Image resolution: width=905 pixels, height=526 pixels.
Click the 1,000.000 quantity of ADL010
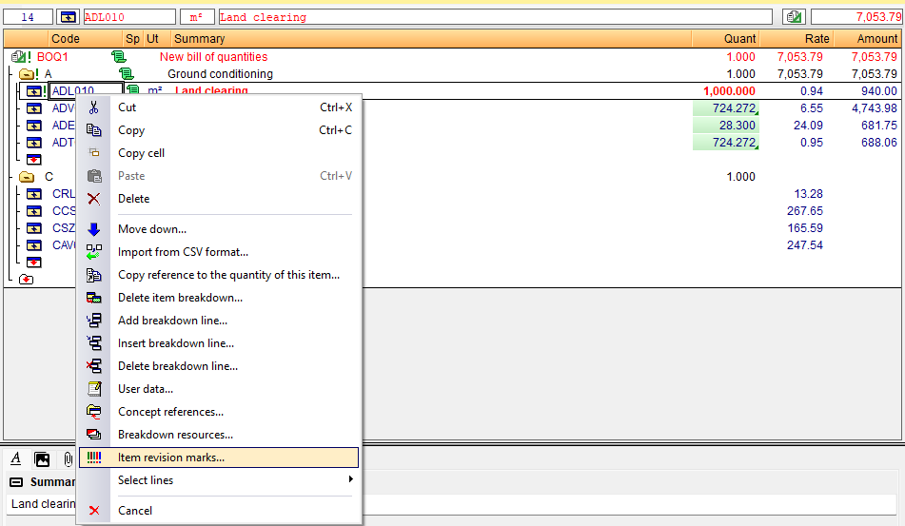(729, 91)
